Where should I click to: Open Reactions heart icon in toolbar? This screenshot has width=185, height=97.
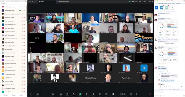(x=67, y=94)
